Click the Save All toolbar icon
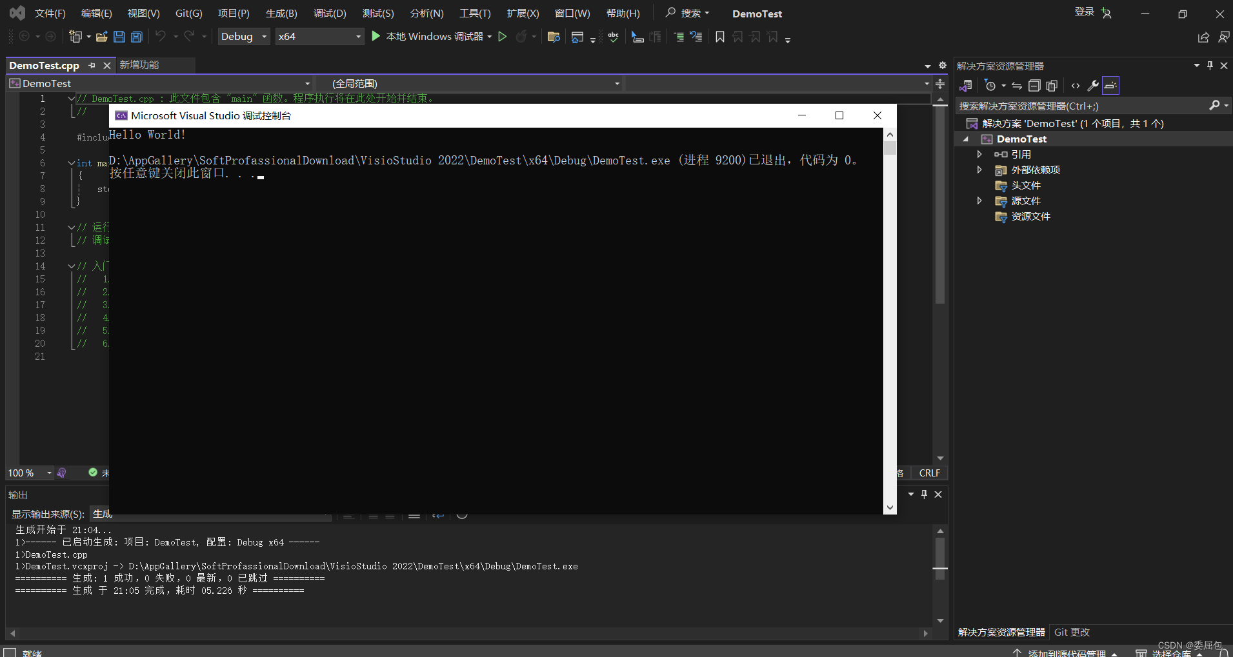1233x657 pixels. (136, 37)
